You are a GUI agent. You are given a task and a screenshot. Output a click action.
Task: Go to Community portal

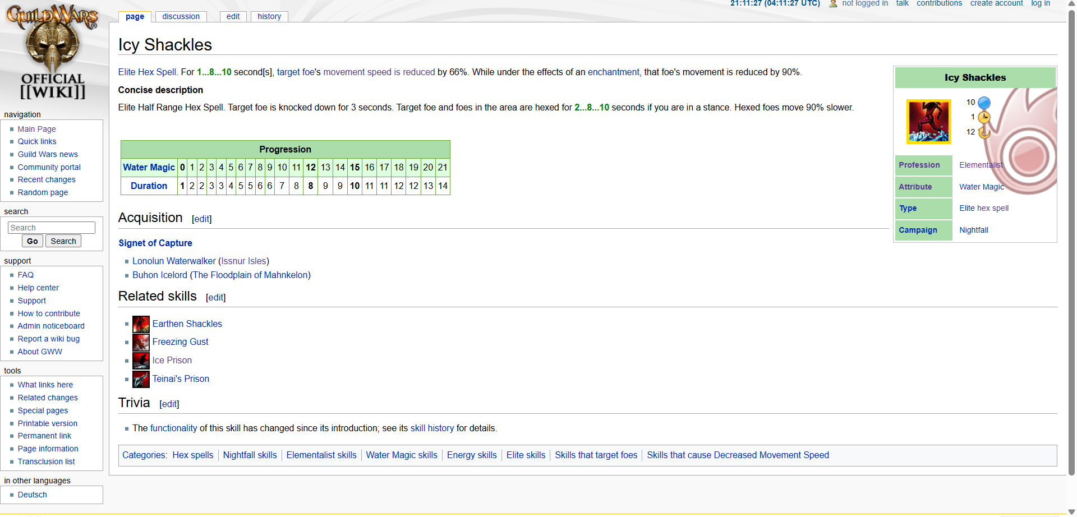tap(49, 167)
